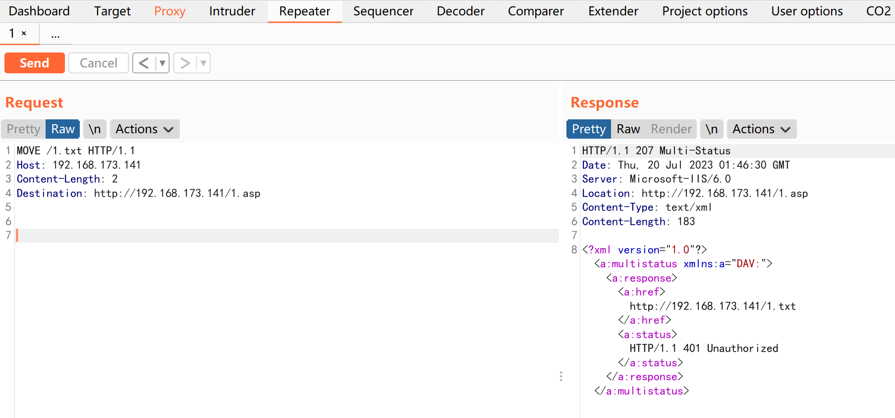895x418 pixels.
Task: Open the Decoder tab
Action: coord(460,11)
